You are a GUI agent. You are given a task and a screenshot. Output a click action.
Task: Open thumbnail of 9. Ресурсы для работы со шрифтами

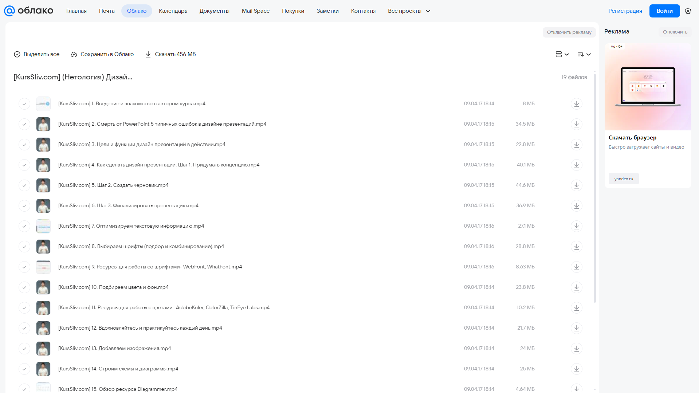tap(43, 267)
